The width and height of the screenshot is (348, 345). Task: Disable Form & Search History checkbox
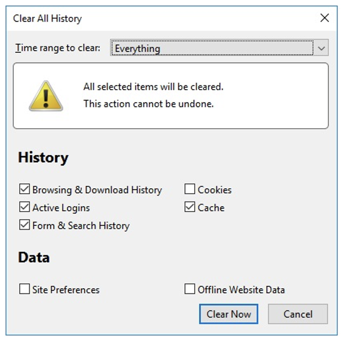(25, 225)
